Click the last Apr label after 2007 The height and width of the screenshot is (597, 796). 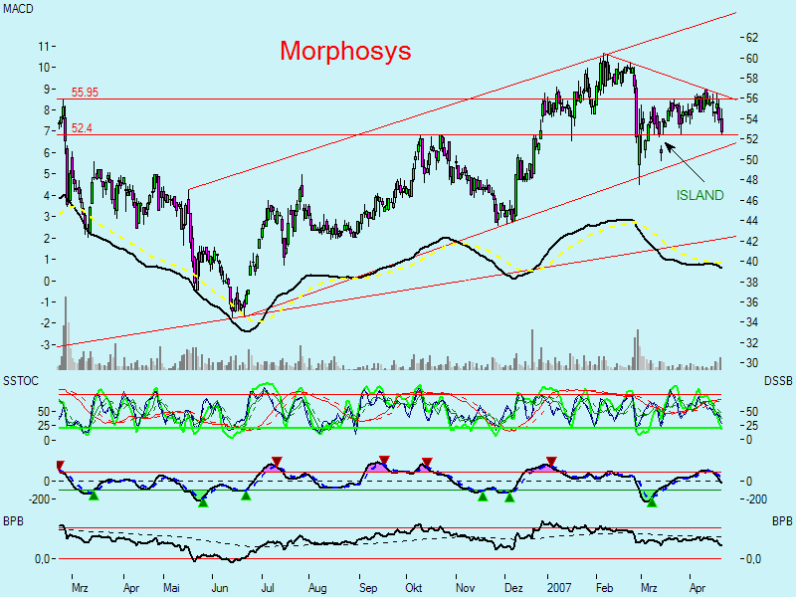[x=697, y=588]
